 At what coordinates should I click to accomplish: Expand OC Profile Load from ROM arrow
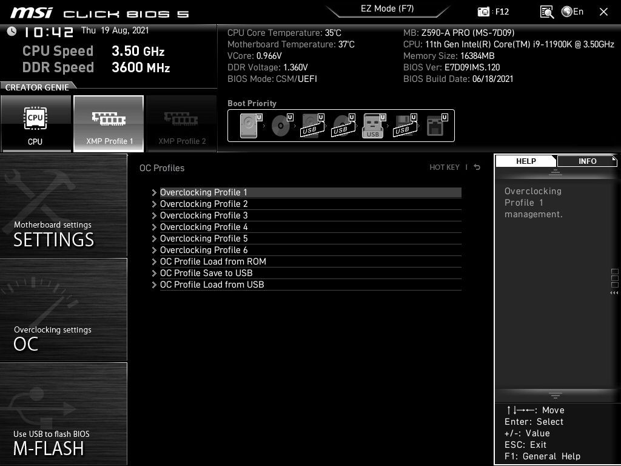tap(154, 262)
